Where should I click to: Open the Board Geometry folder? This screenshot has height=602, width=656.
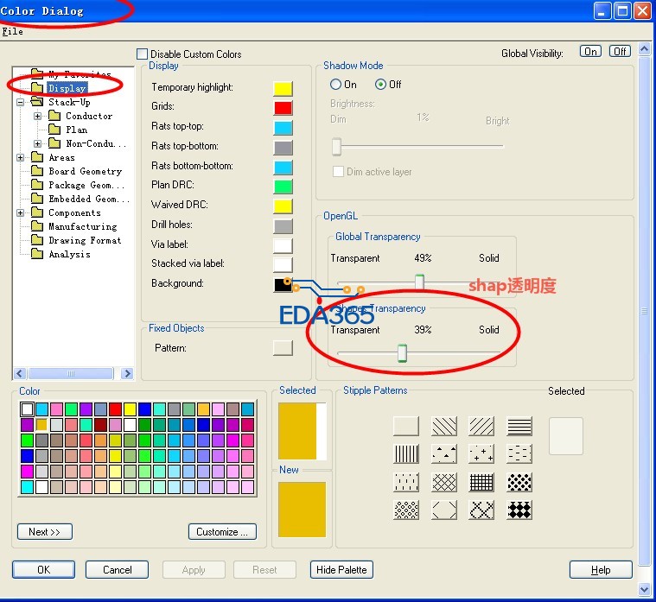(77, 171)
